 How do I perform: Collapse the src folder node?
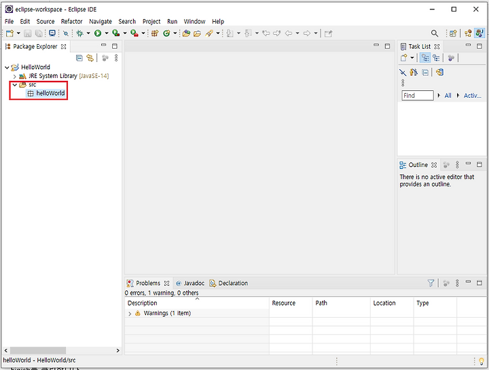click(x=14, y=85)
